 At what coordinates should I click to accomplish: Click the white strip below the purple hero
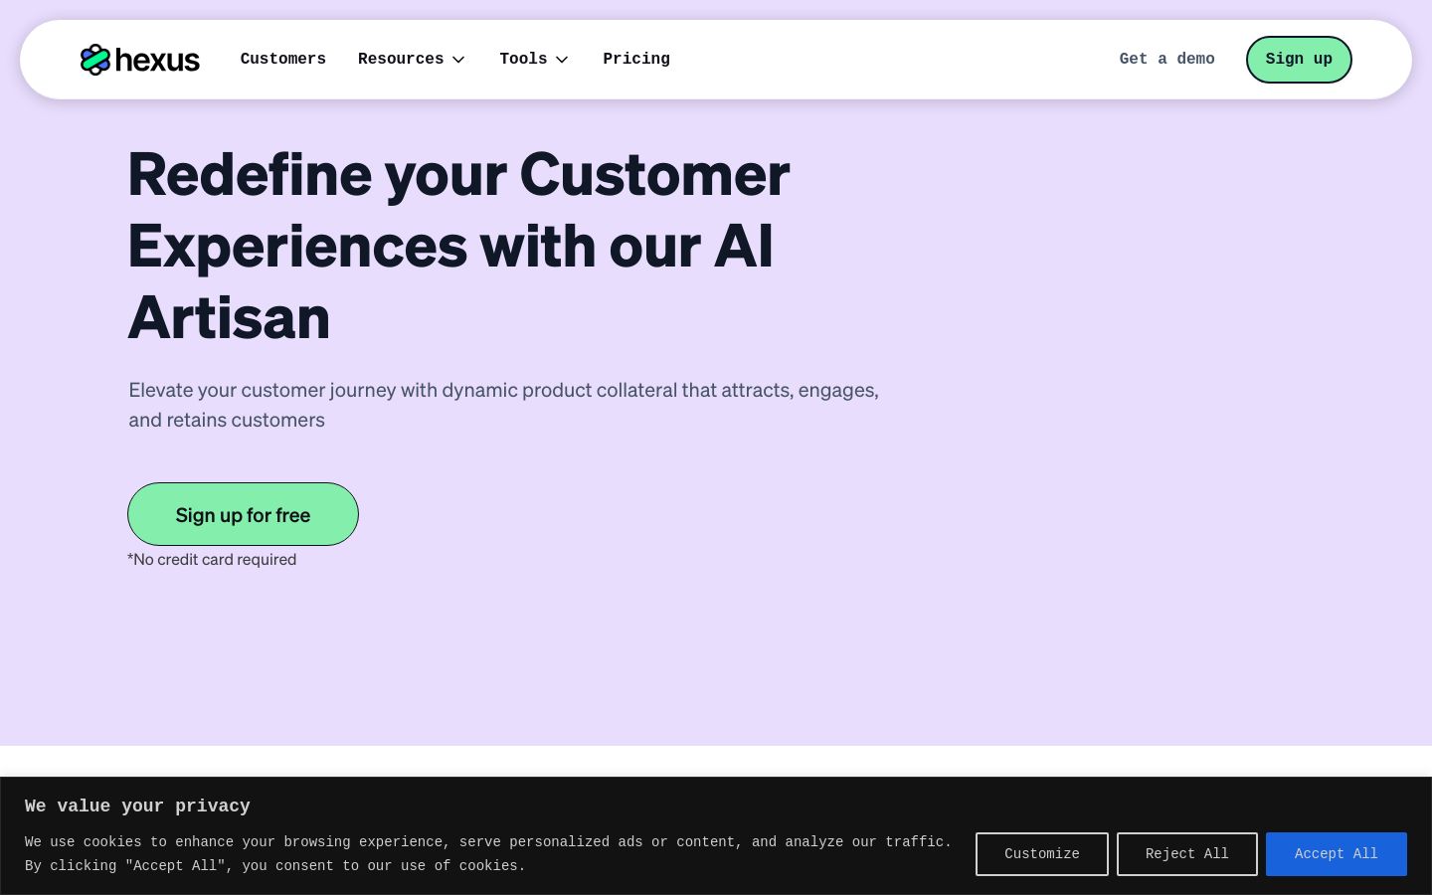pos(716,761)
